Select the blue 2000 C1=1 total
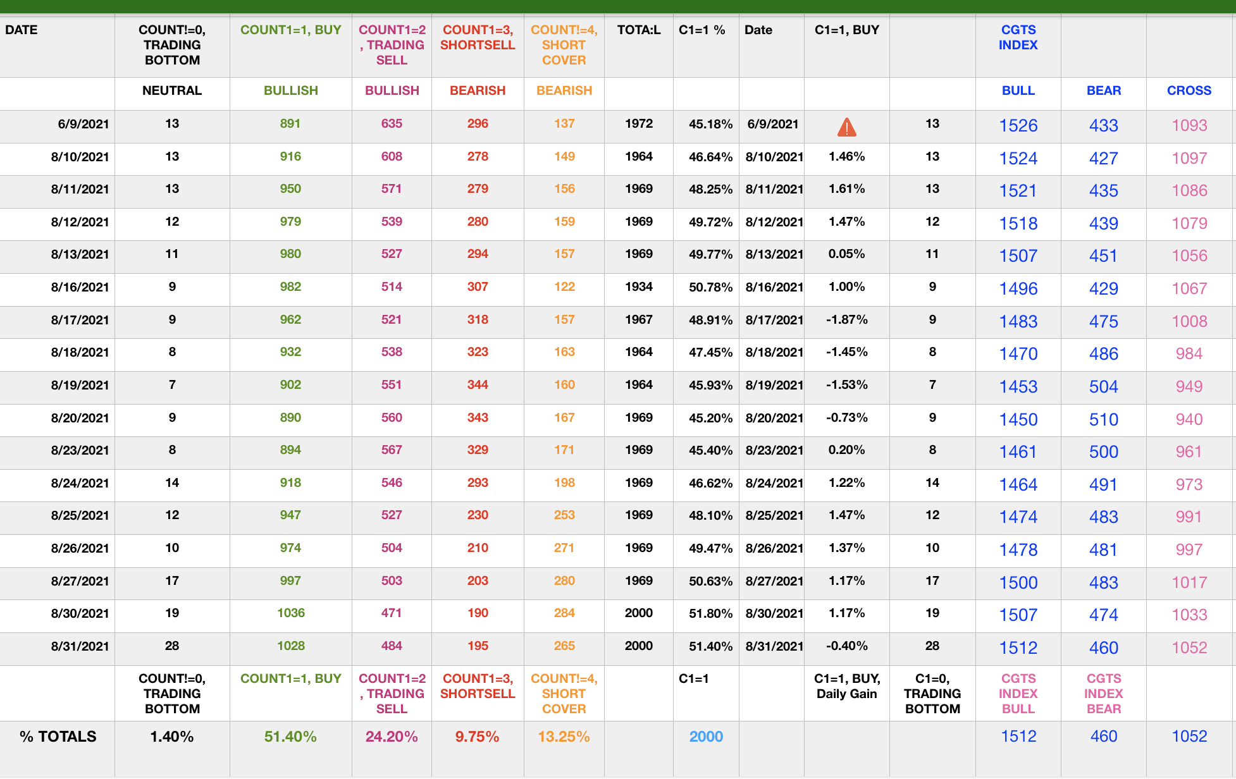This screenshot has height=779, width=1236. pyautogui.click(x=706, y=737)
